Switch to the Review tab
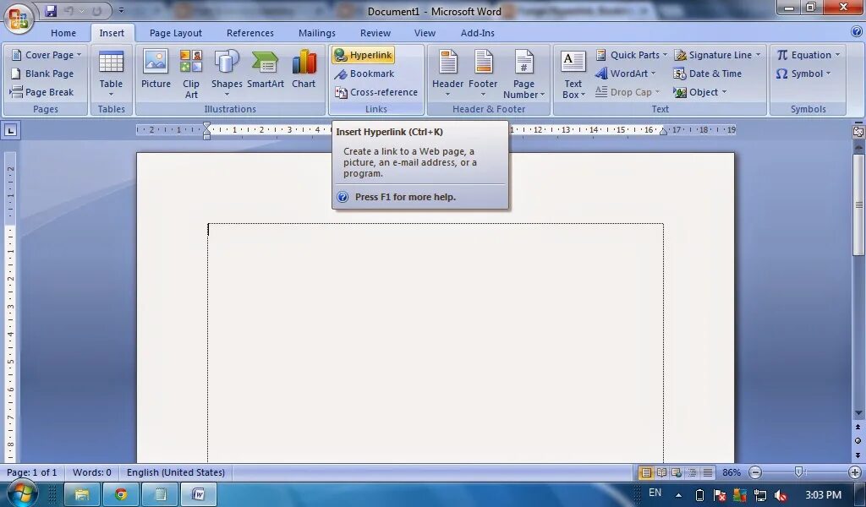The height and width of the screenshot is (507, 866). tap(375, 33)
